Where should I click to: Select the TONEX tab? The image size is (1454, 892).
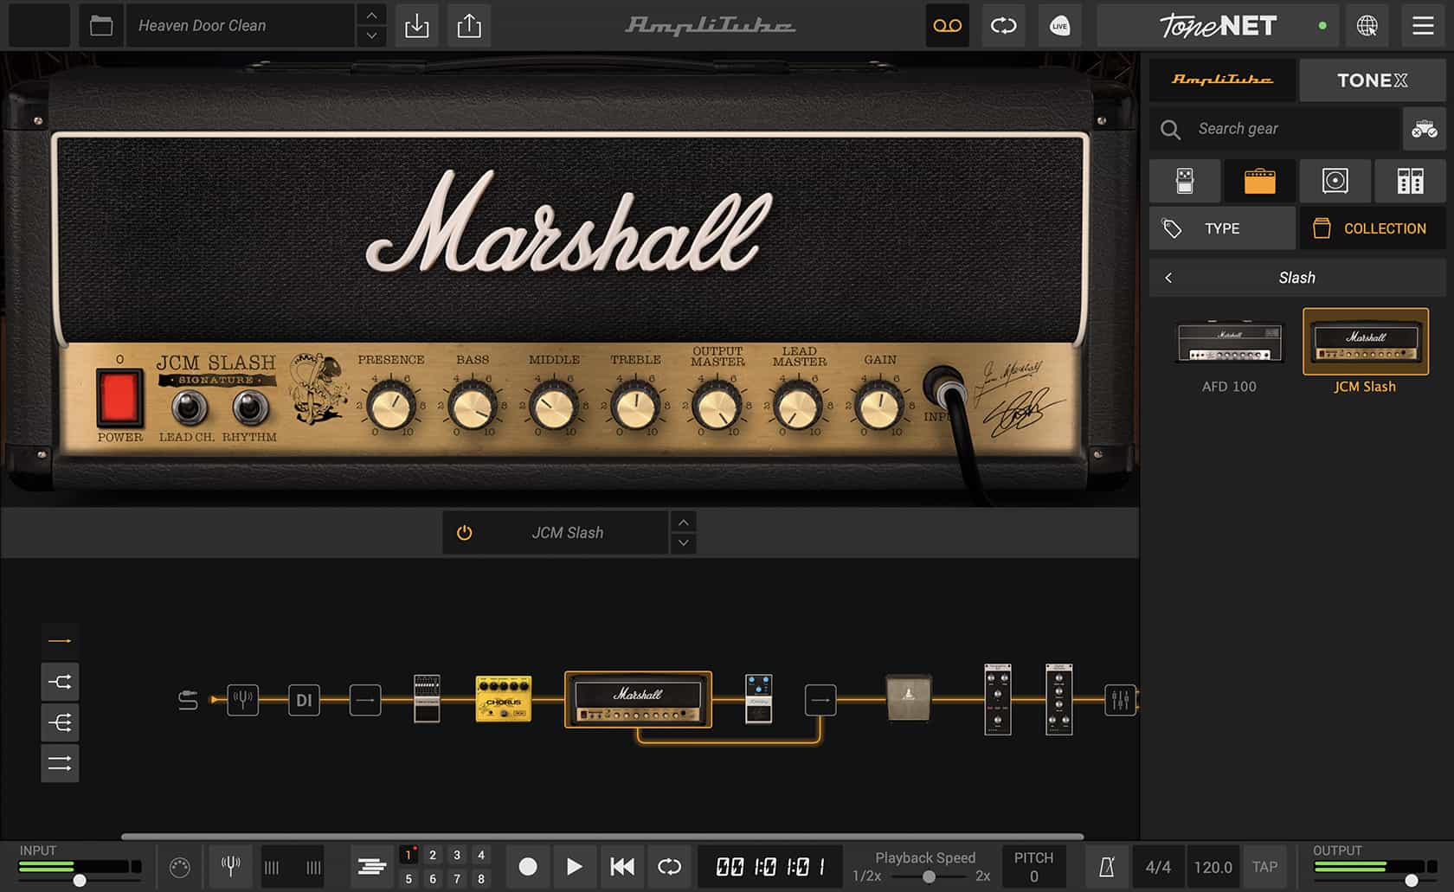coord(1373,80)
